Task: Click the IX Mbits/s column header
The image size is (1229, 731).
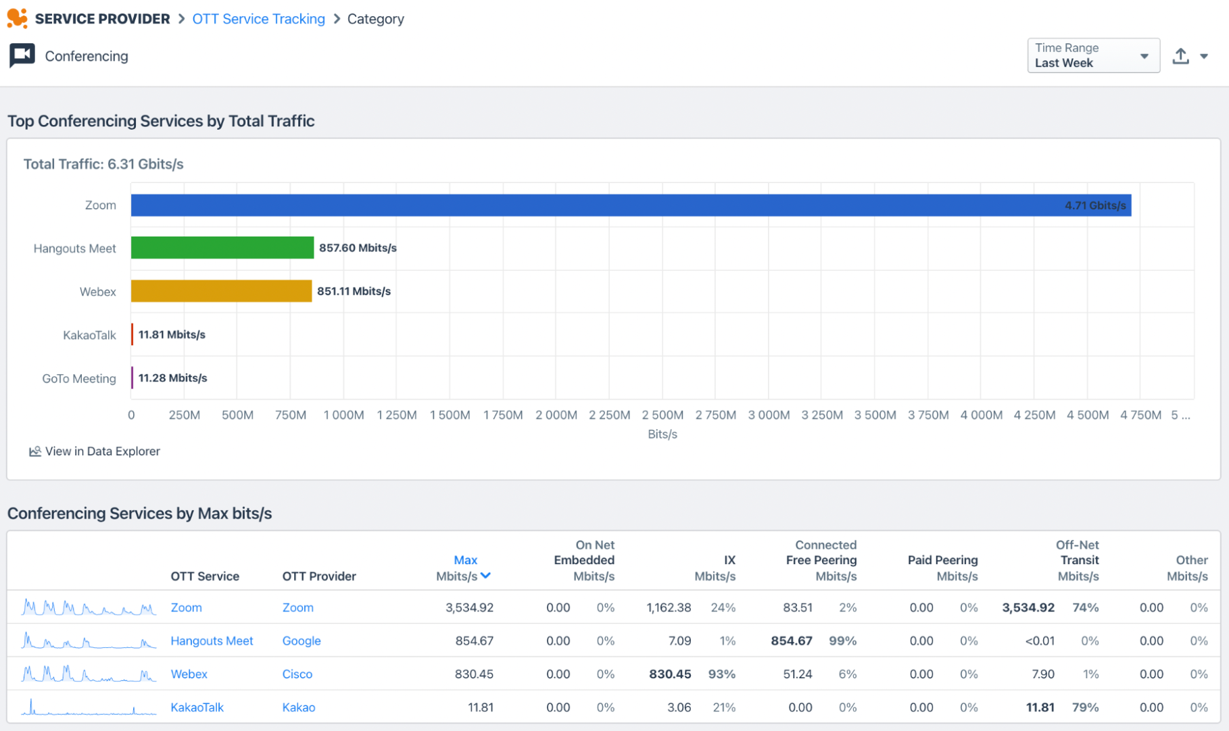Action: [715, 568]
